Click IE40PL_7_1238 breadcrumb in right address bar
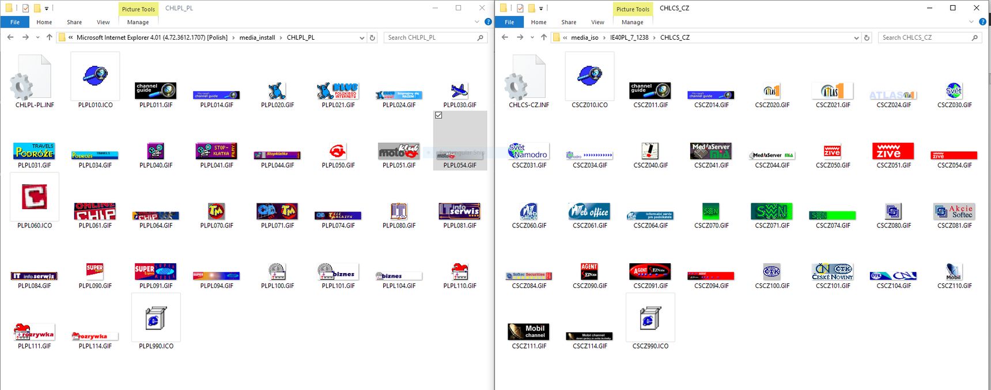Image resolution: width=991 pixels, height=390 pixels. (x=629, y=37)
